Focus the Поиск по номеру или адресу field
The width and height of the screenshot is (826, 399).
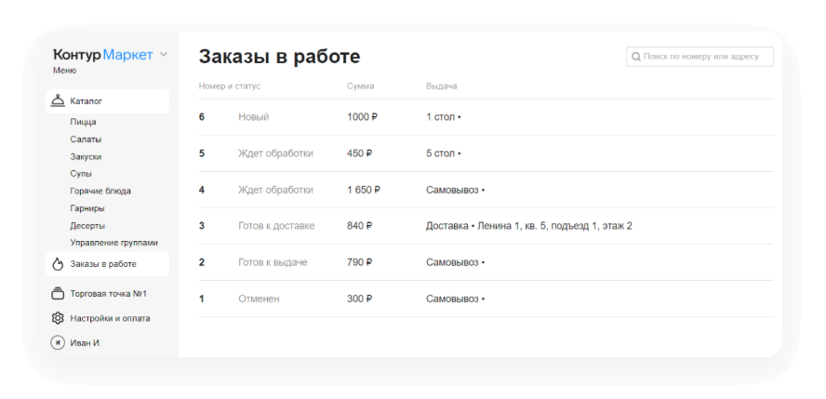tap(699, 57)
